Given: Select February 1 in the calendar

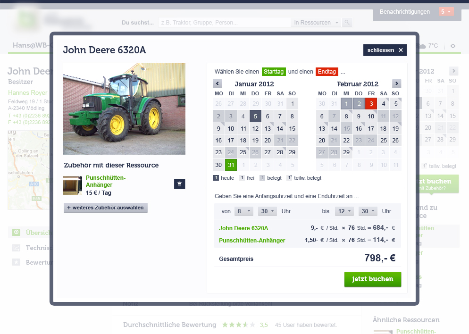Looking at the screenshot, I should coord(346,104).
